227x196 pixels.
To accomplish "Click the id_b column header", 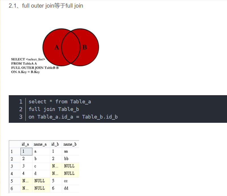I will point(56,144).
